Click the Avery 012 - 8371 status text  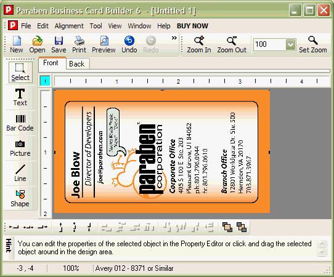[x=134, y=268]
